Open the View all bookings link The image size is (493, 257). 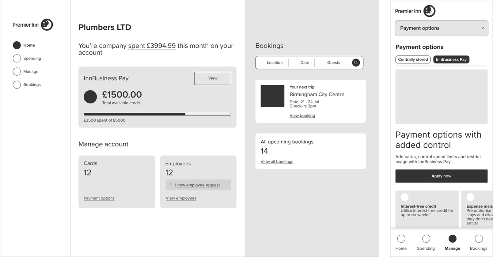pos(277,161)
